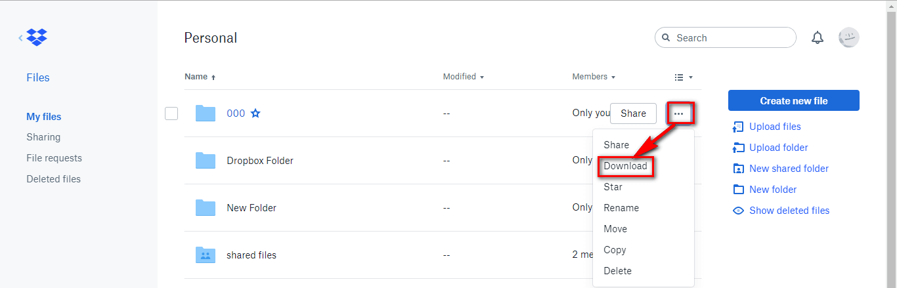This screenshot has height=288, width=897.
Task: Open the list view options dropdown
Action: point(684,77)
